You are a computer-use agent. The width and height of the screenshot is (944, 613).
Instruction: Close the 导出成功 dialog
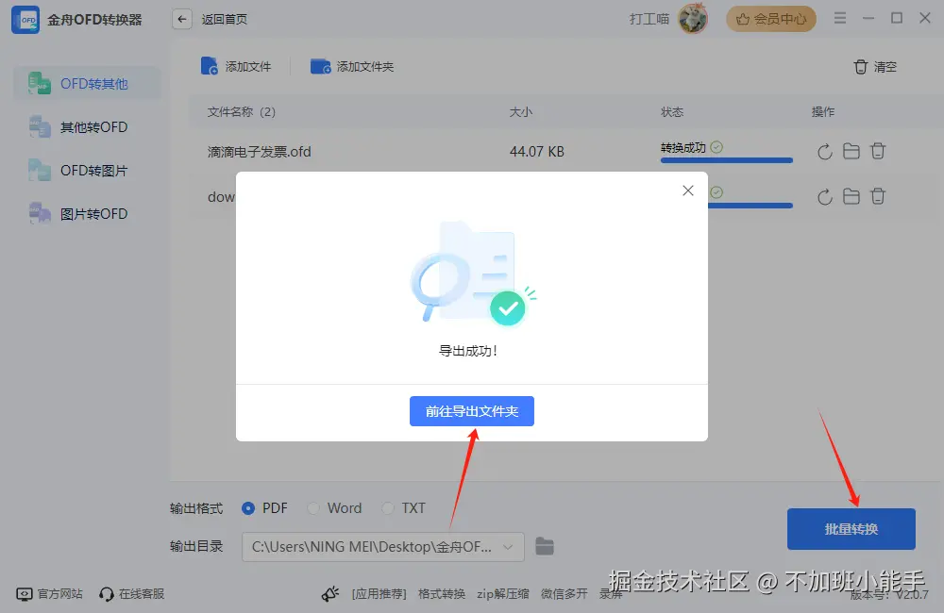[688, 191]
